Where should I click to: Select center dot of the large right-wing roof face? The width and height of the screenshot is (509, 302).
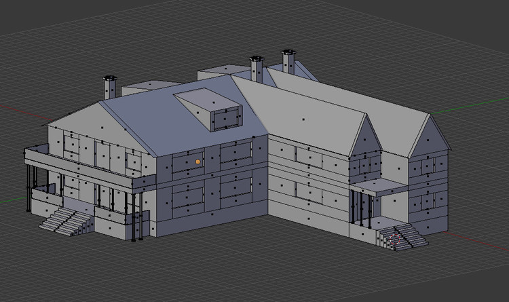click(303, 119)
